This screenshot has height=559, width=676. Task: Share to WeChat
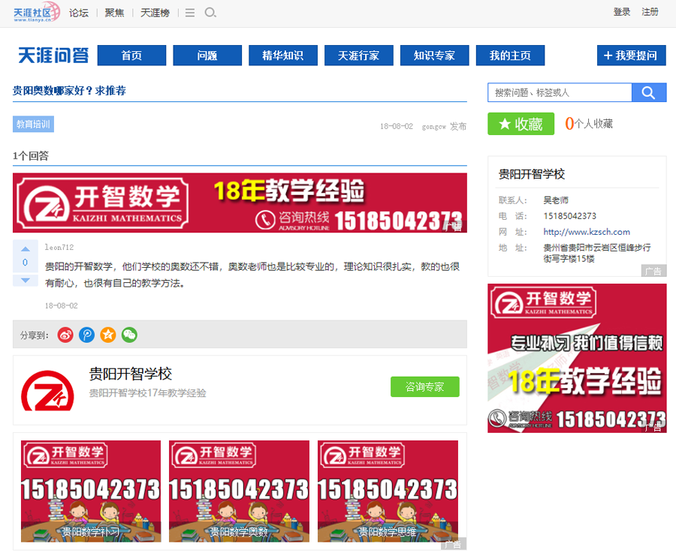click(129, 335)
